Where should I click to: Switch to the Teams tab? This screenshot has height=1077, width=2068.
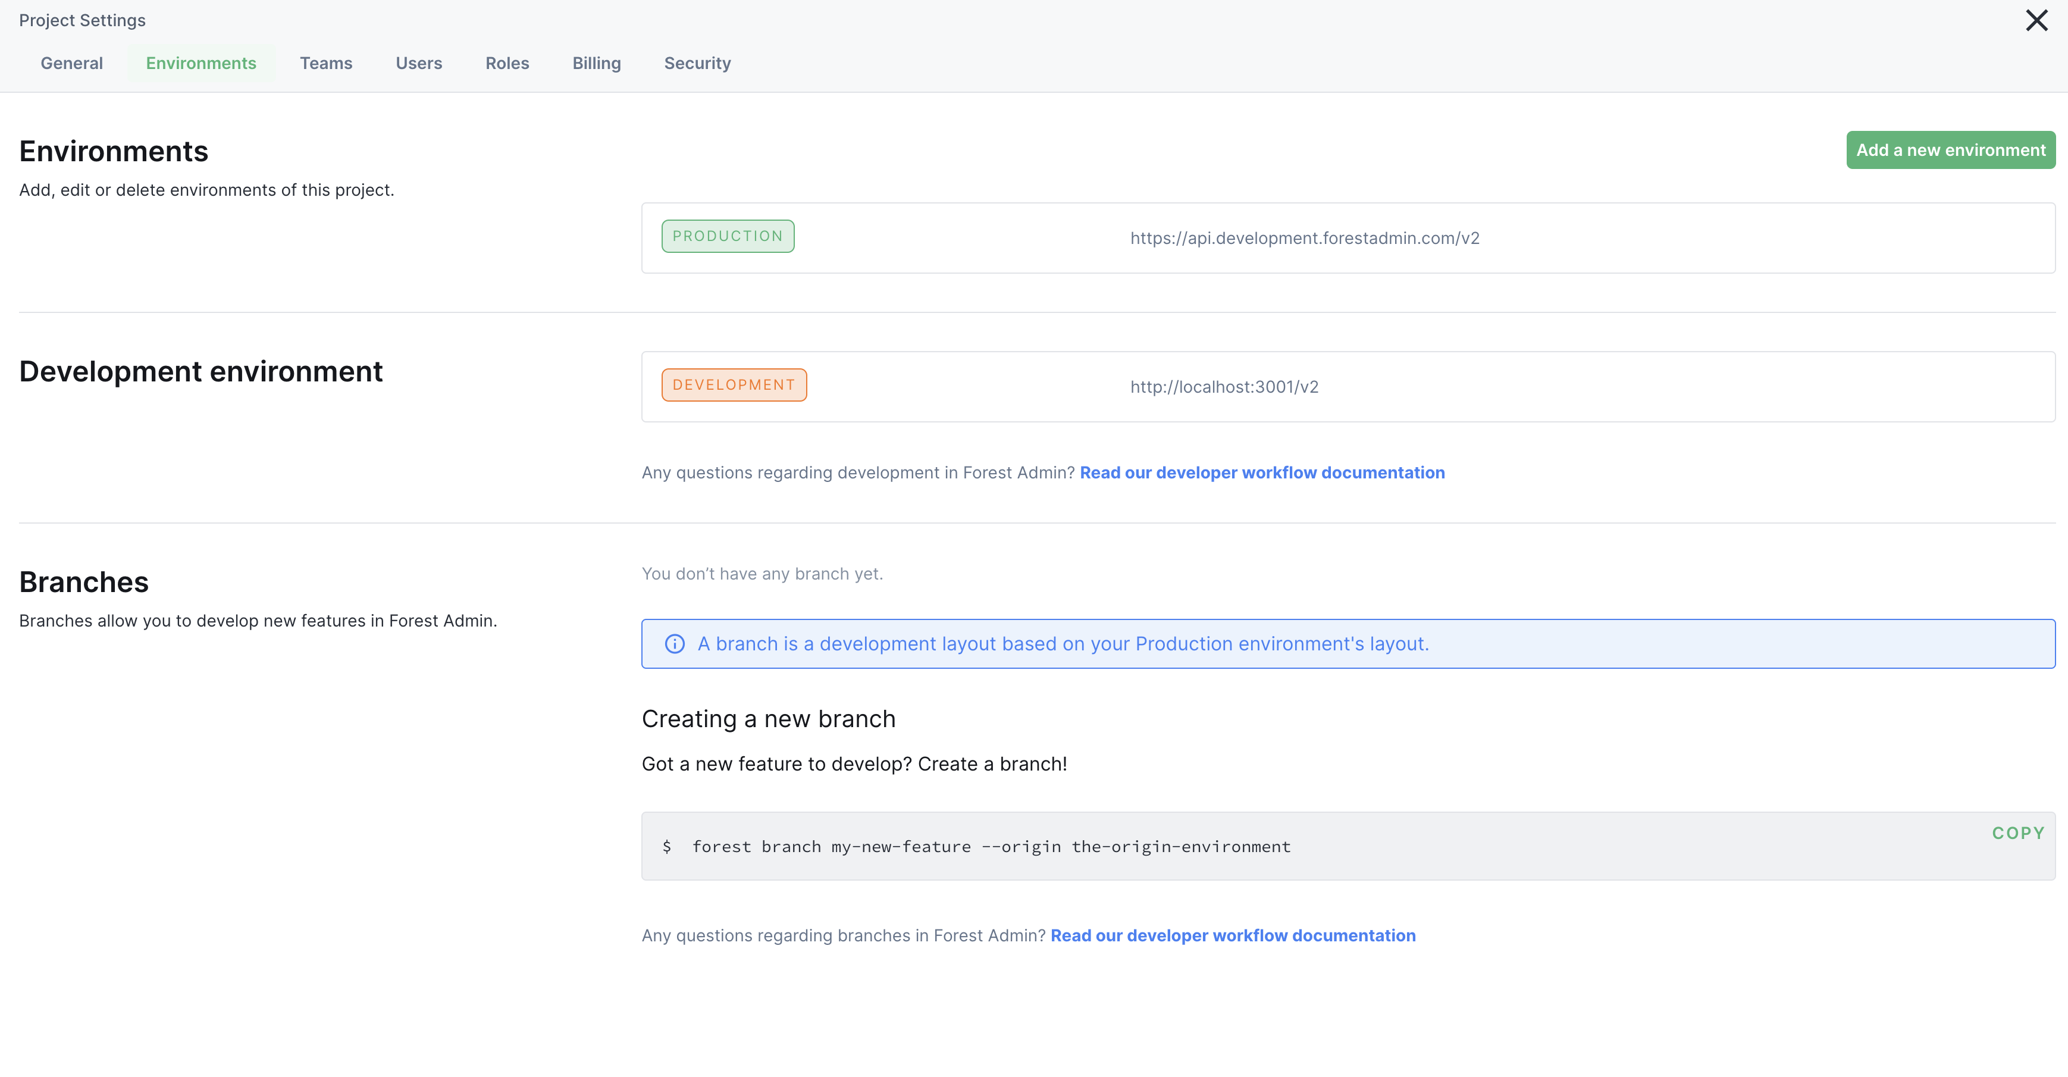point(326,64)
